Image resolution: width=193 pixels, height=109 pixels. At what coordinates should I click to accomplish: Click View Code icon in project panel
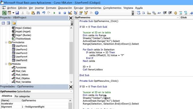(x=3, y=23)
